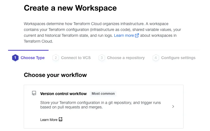Click the Version control workflow repository icon

34,93
